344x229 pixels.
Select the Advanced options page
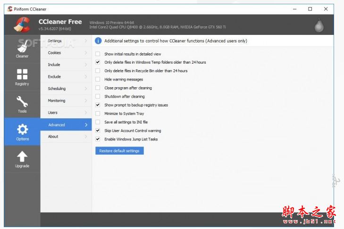point(66,125)
